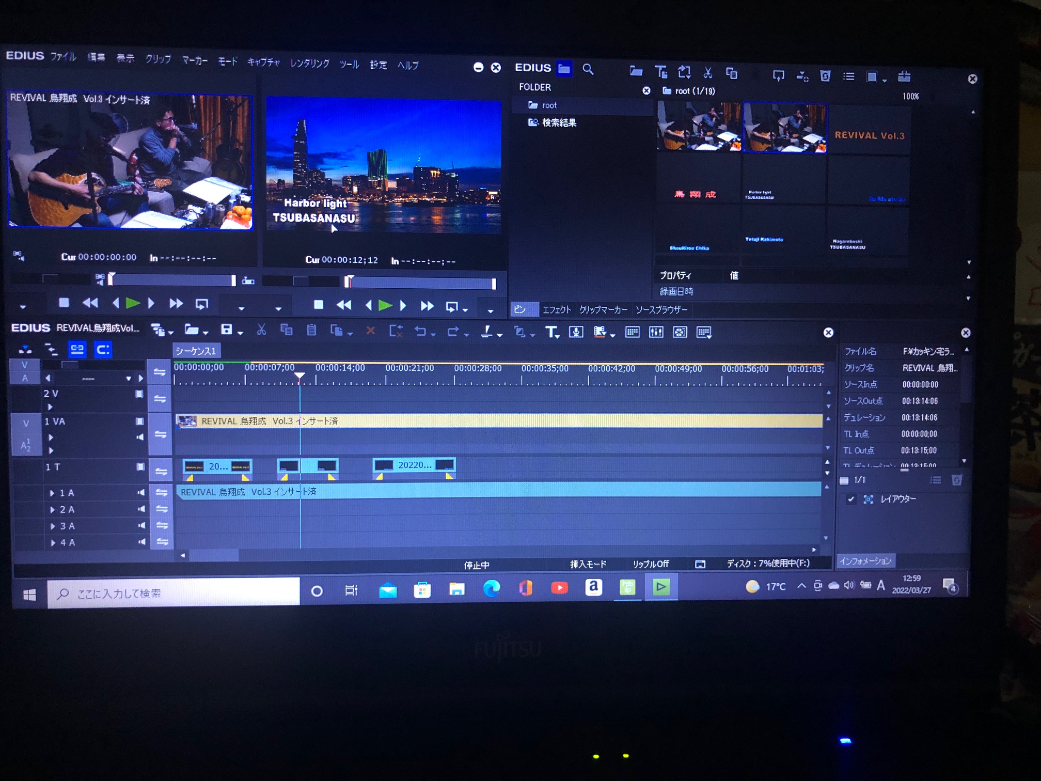Open the open project dropdown arrow

pyautogui.click(x=206, y=333)
